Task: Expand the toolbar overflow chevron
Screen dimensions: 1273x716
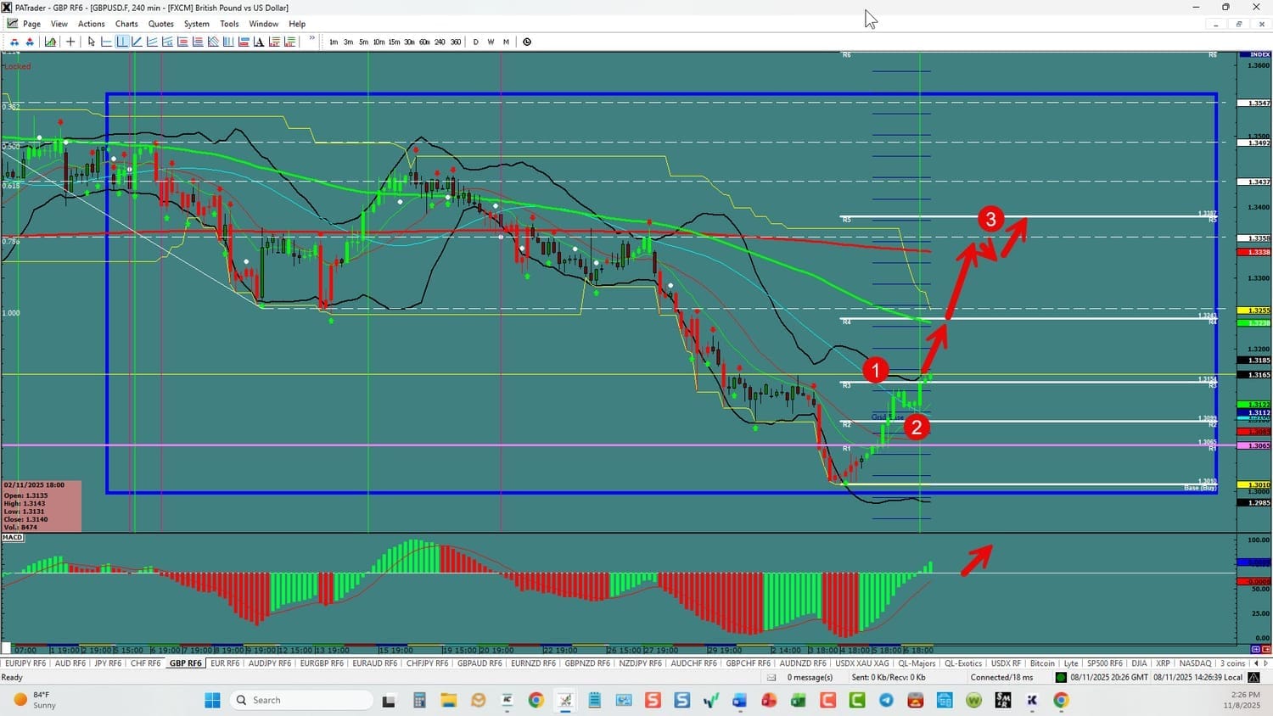Action: 312,39
